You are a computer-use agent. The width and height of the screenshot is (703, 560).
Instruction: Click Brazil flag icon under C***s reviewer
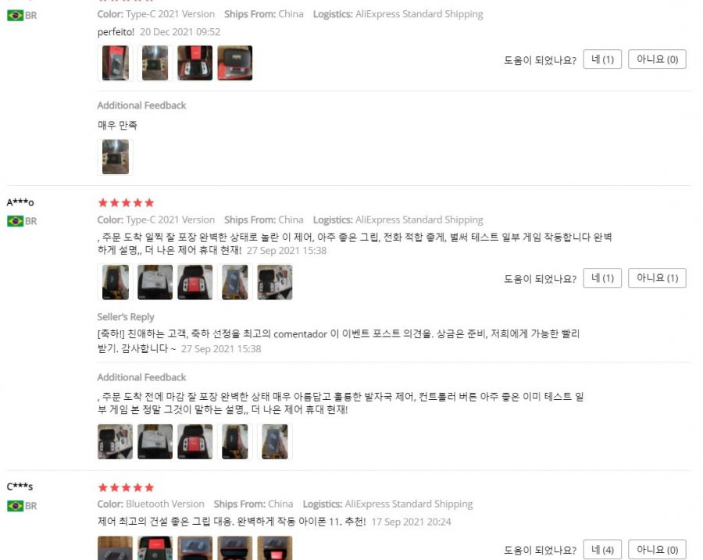[x=15, y=506]
